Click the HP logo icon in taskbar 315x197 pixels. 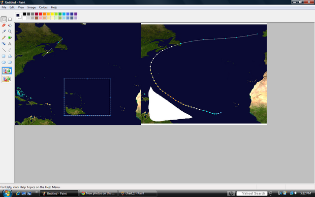coord(231,194)
